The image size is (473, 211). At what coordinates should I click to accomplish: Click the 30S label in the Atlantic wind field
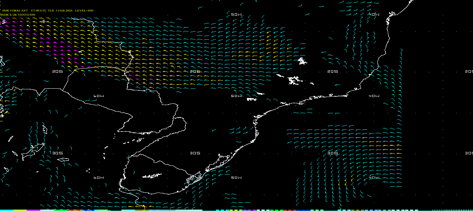tap(333, 153)
